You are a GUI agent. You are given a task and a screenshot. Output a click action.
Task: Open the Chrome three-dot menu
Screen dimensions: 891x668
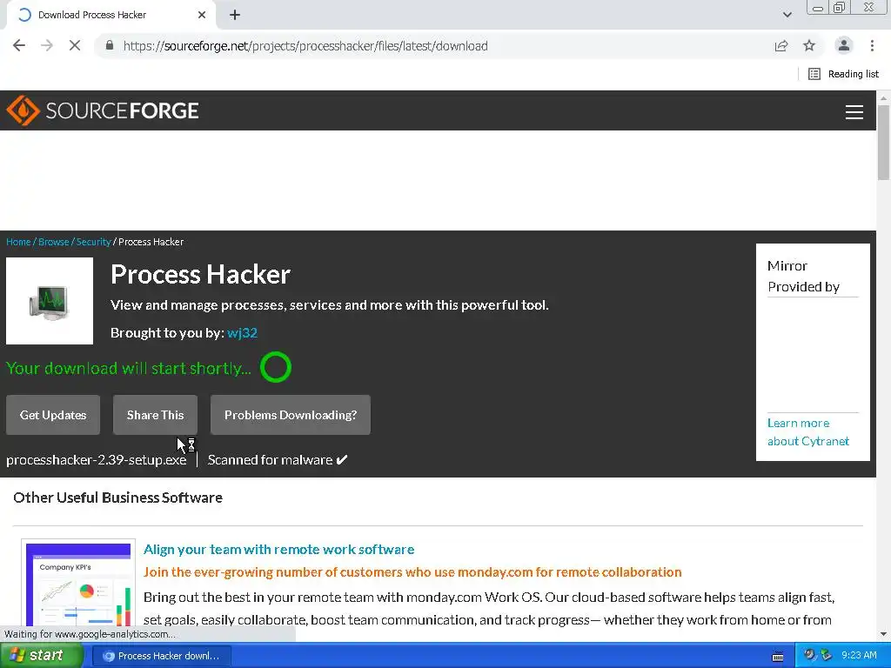872,45
